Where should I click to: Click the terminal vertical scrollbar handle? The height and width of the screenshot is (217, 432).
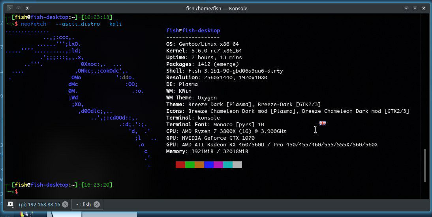coord(425,165)
